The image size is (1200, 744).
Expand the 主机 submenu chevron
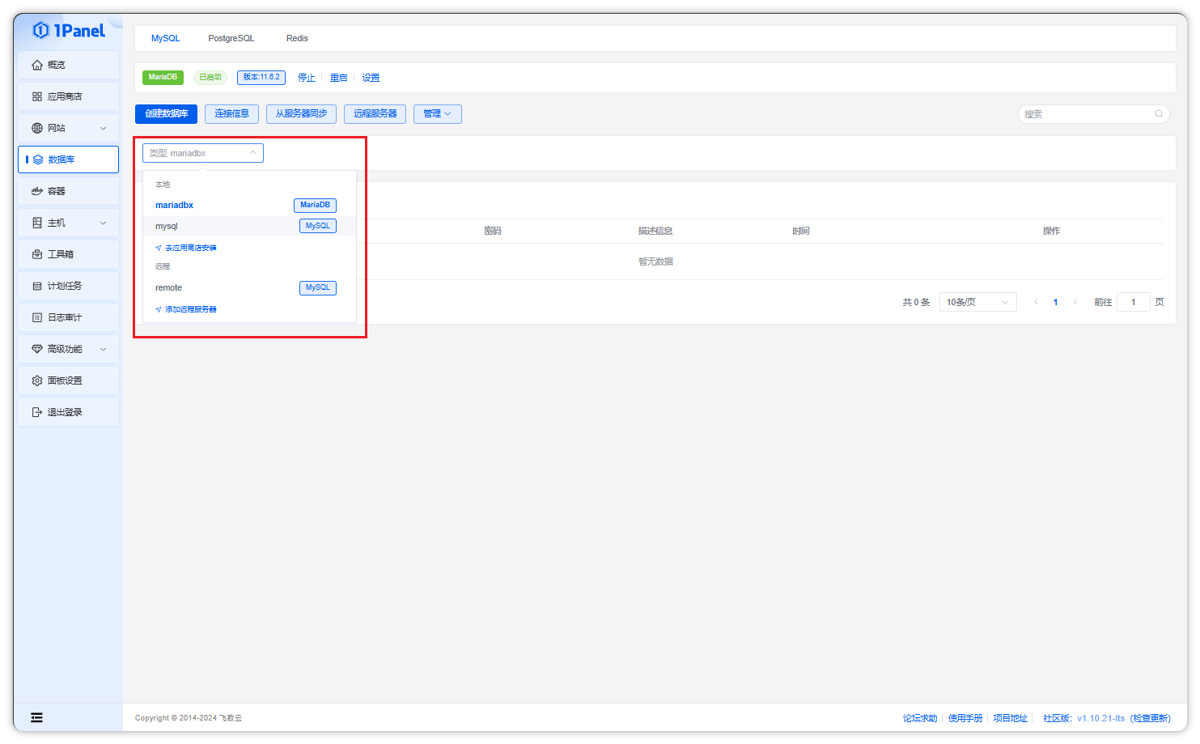tap(103, 223)
